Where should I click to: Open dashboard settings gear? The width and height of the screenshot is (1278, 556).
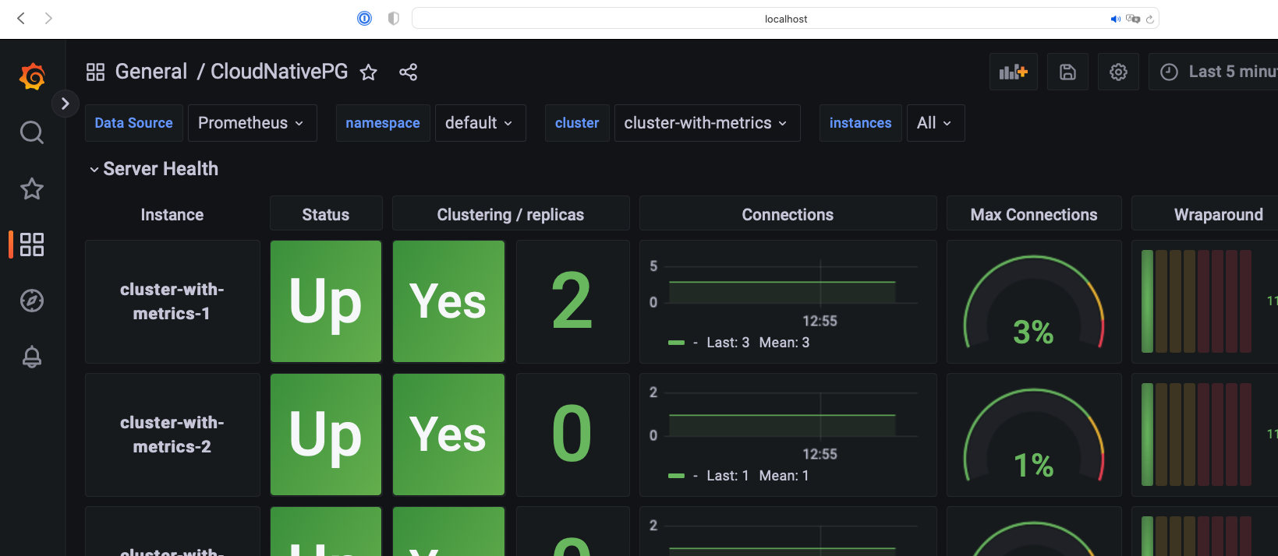click(x=1118, y=72)
